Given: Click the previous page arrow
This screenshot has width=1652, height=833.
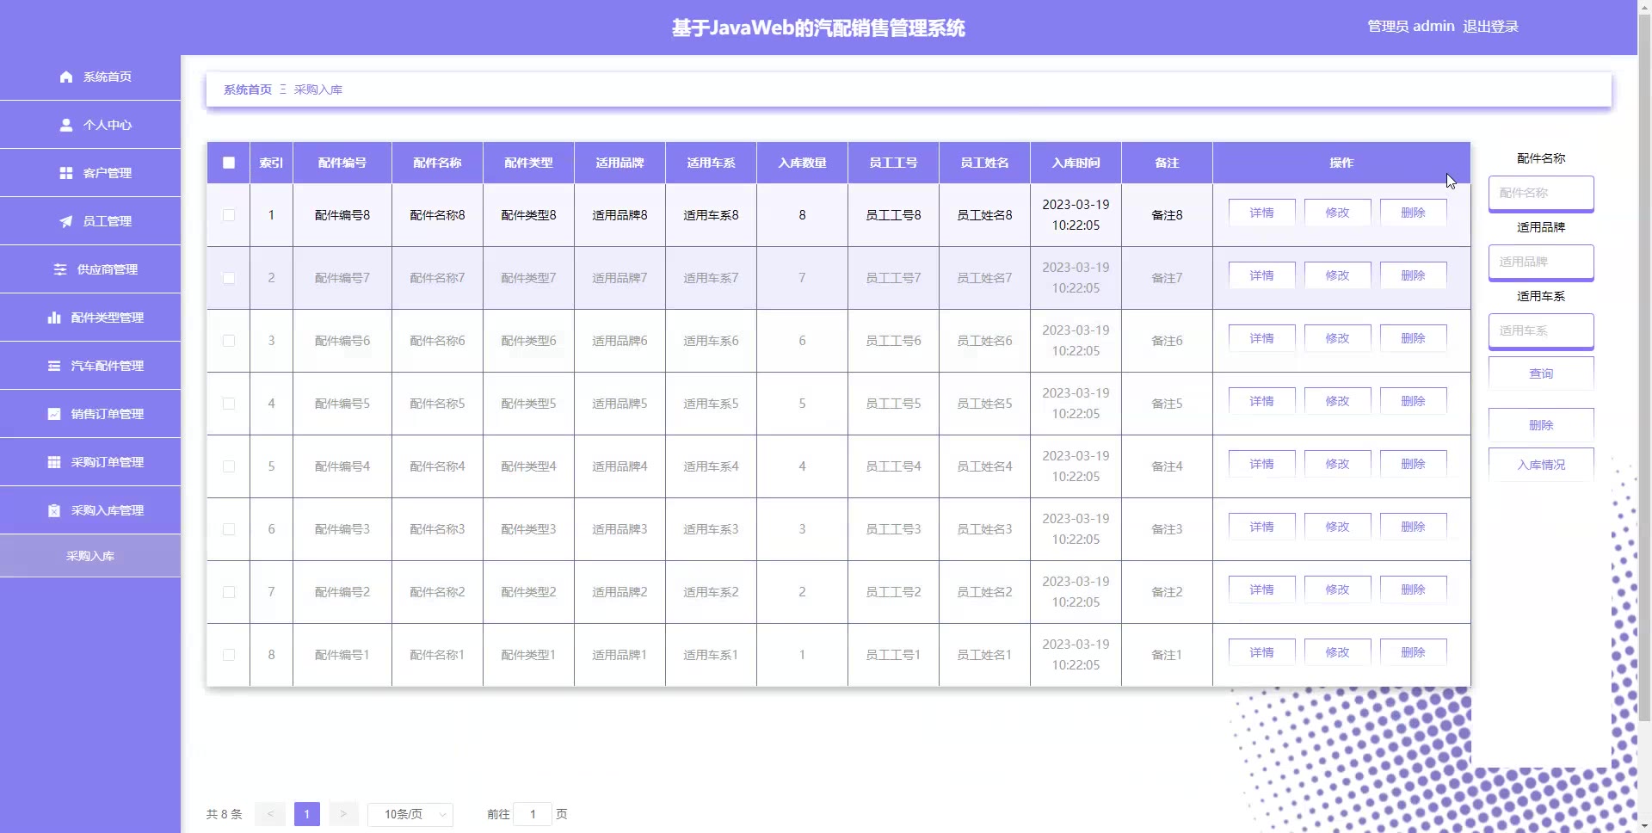Looking at the screenshot, I should 270,814.
